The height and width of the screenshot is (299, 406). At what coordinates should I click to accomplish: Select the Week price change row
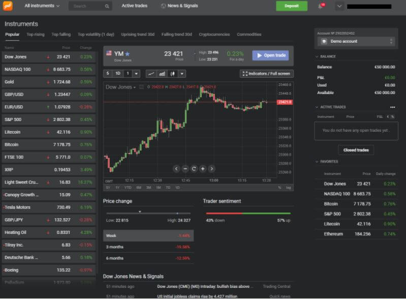click(148, 236)
